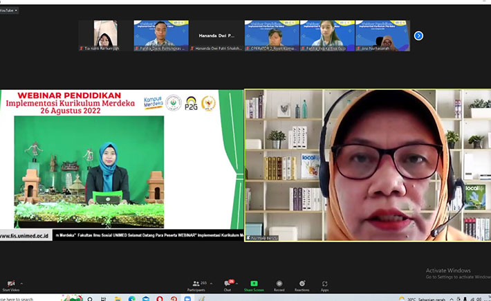Open File Explorer from the taskbar

pyautogui.click(x=118, y=299)
